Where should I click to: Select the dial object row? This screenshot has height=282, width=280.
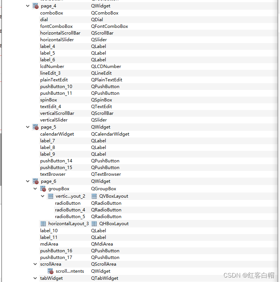pyautogui.click(x=44, y=20)
